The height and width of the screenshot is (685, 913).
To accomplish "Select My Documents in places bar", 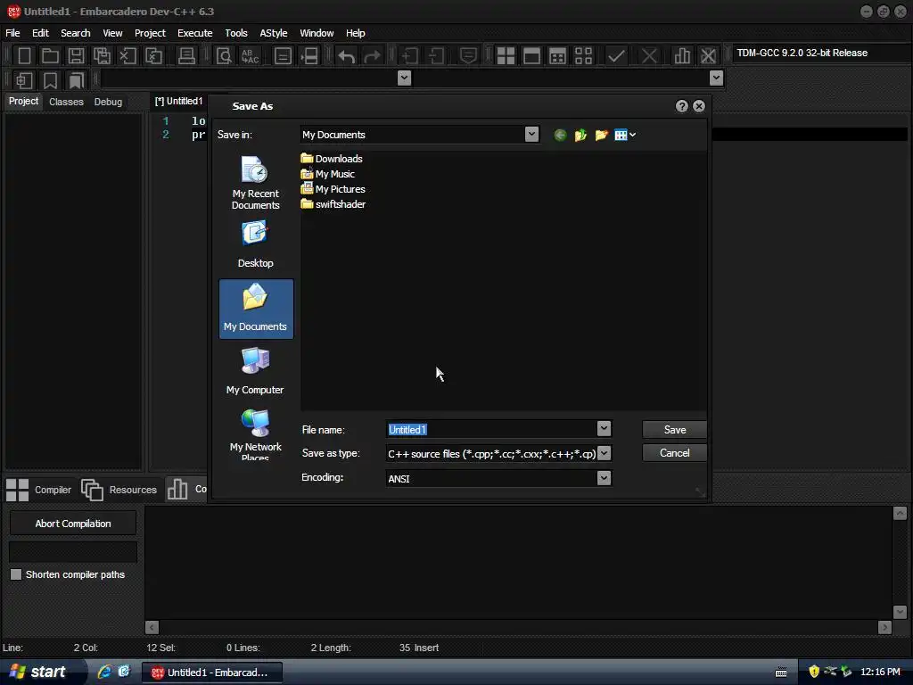I will pos(256,309).
